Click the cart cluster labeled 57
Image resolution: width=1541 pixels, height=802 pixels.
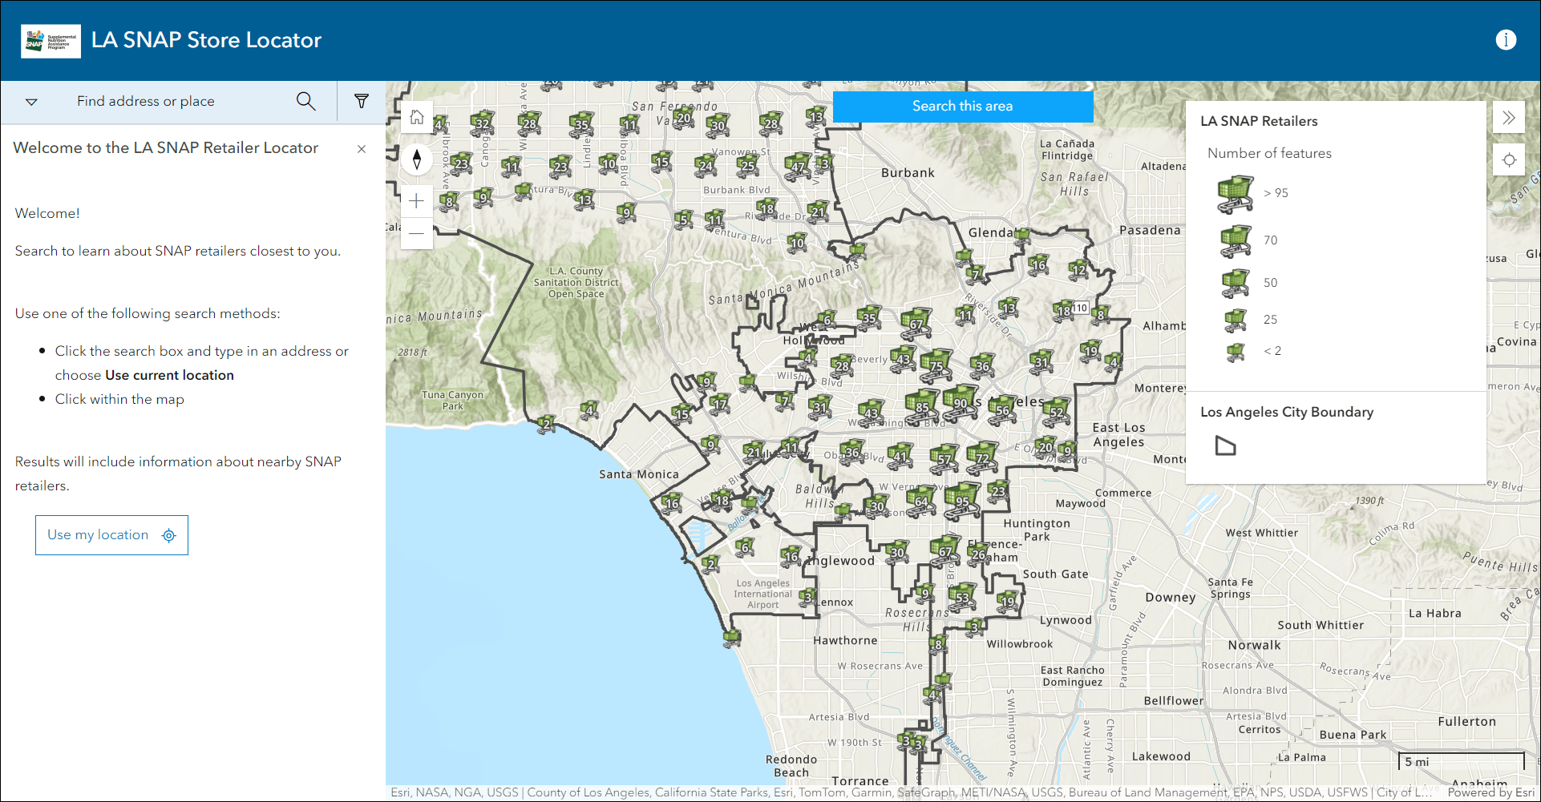click(944, 458)
